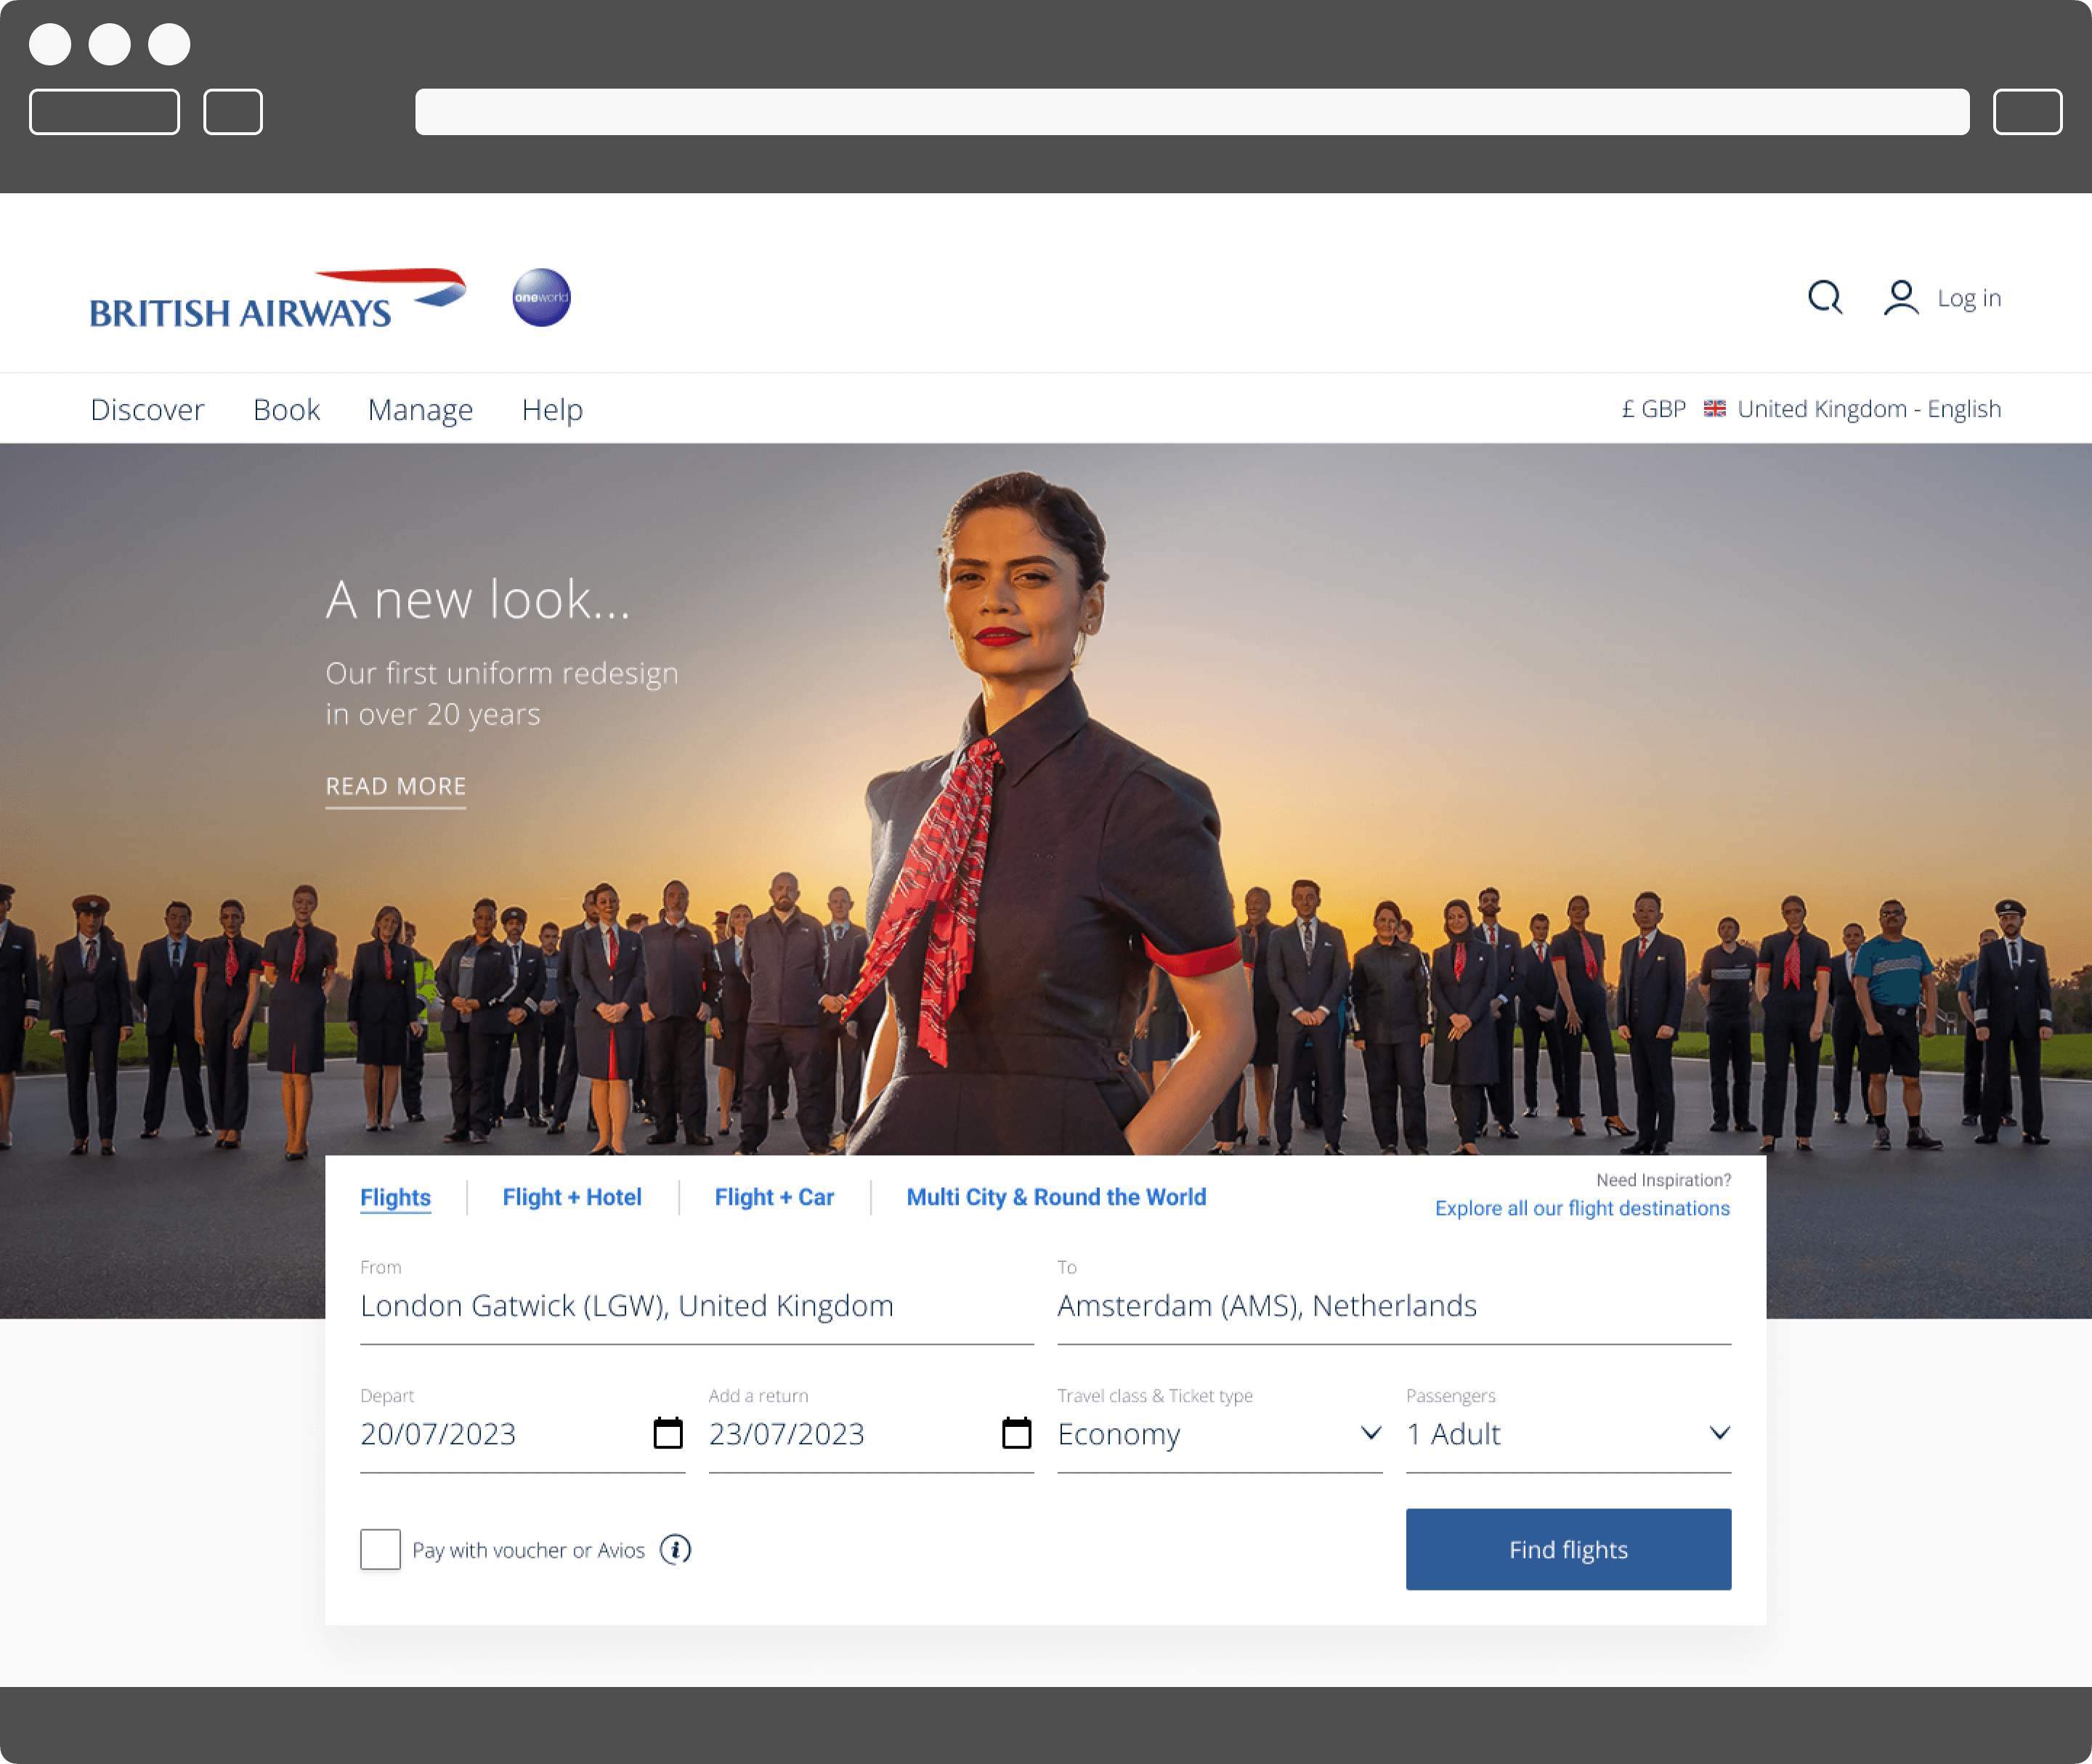Open Explore all our flight destinations link
Image resolution: width=2092 pixels, height=1764 pixels.
pos(1583,1208)
